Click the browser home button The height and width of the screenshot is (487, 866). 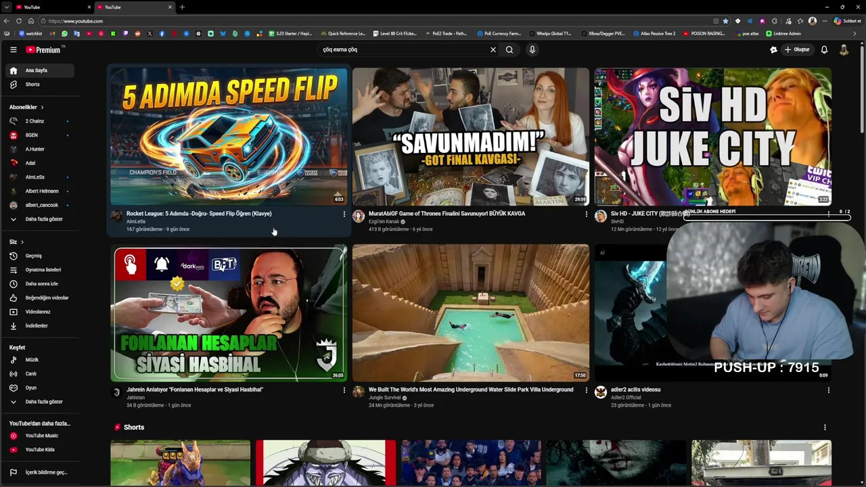31,21
